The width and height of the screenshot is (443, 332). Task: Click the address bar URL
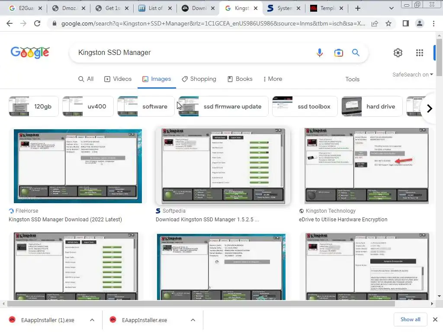(x=213, y=23)
